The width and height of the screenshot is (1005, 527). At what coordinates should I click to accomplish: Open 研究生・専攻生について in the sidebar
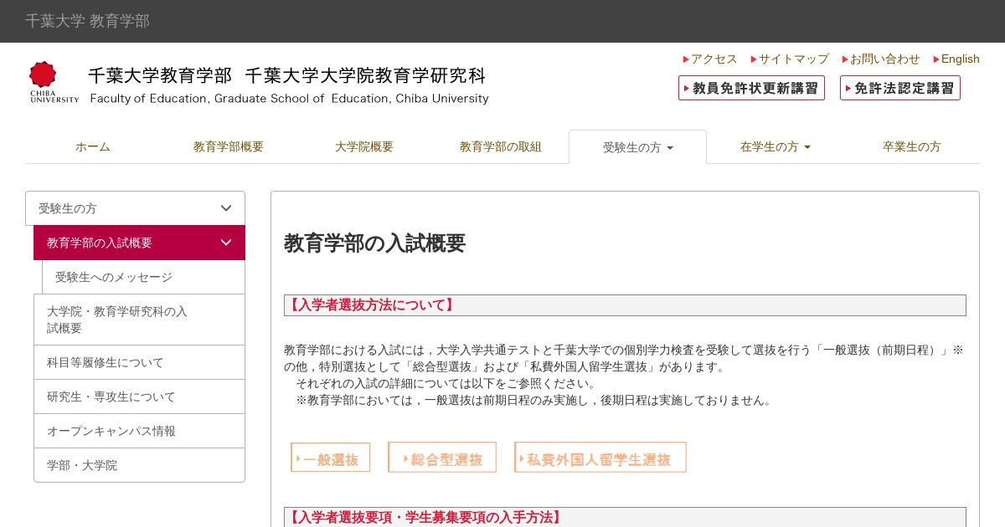(x=139, y=397)
